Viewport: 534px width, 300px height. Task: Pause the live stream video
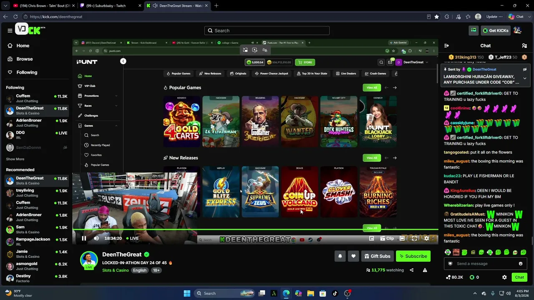coord(84,238)
